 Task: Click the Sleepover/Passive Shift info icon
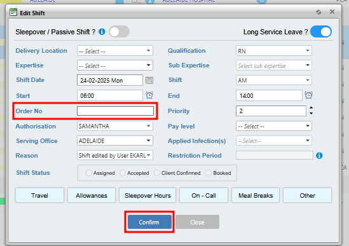click(x=102, y=32)
